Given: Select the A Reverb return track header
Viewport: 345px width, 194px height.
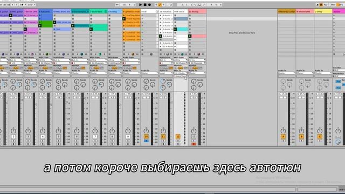Looking at the screenshot, I should point(286,11).
